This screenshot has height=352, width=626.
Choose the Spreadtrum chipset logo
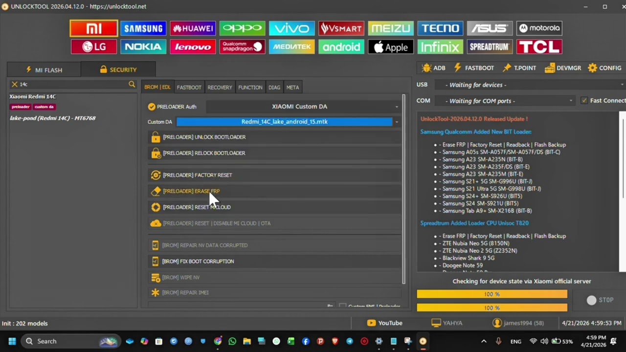[x=490, y=47]
